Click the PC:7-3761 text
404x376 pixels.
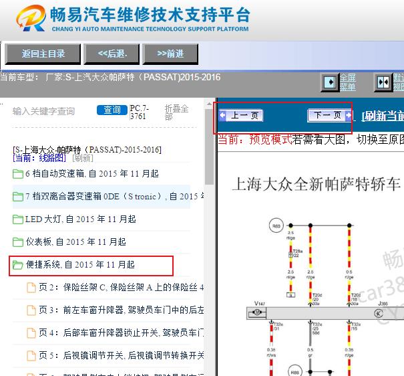point(139,112)
